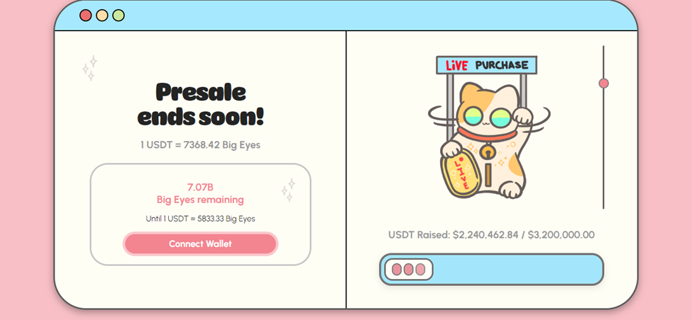Click the blue window title bar
Viewport: 692px width, 320px height.
coord(346,16)
